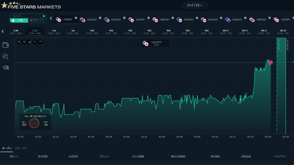The image size is (294, 165).
Task: Open the education graduation cap icon
Action: coord(6,67)
